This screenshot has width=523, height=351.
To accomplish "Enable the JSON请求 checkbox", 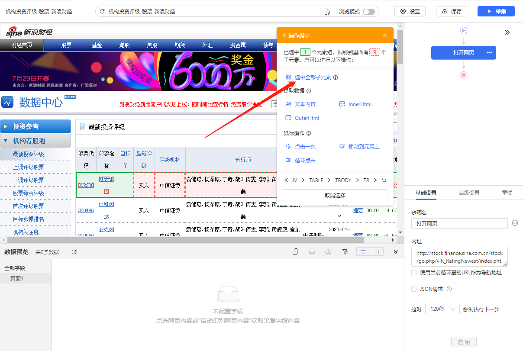I will click(414, 289).
